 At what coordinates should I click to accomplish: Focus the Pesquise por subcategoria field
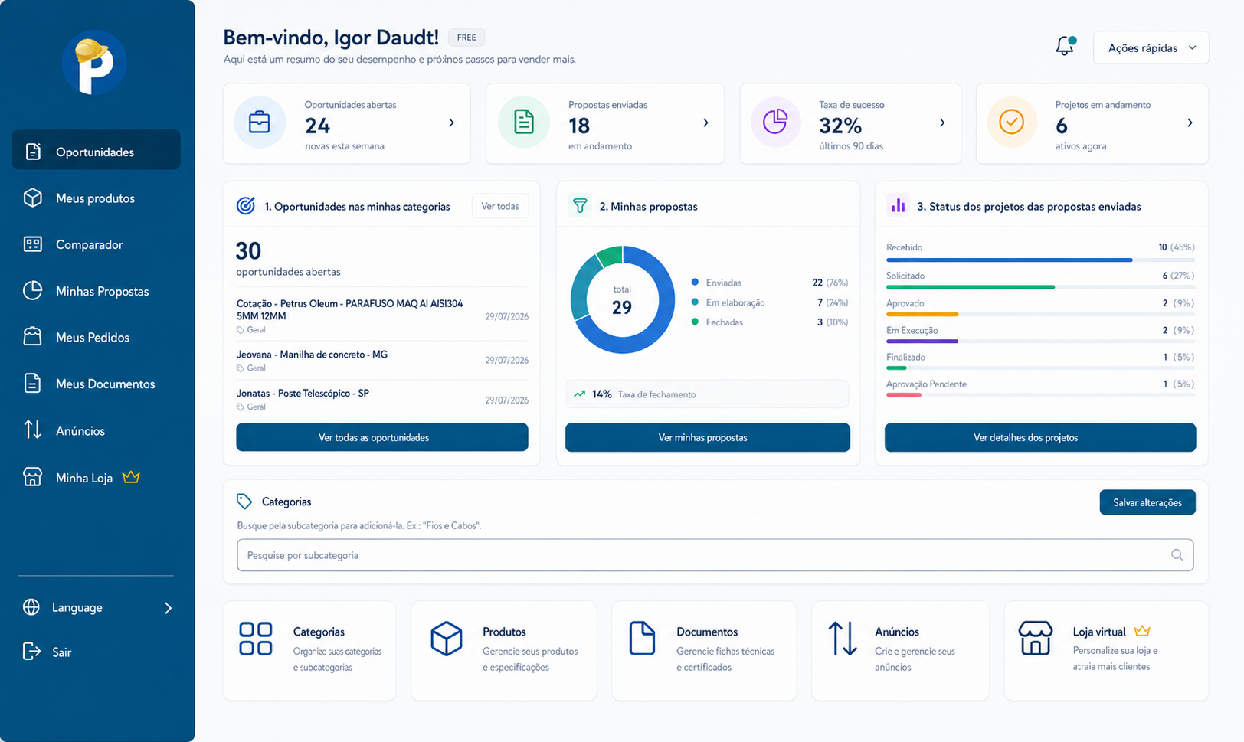pos(715,555)
